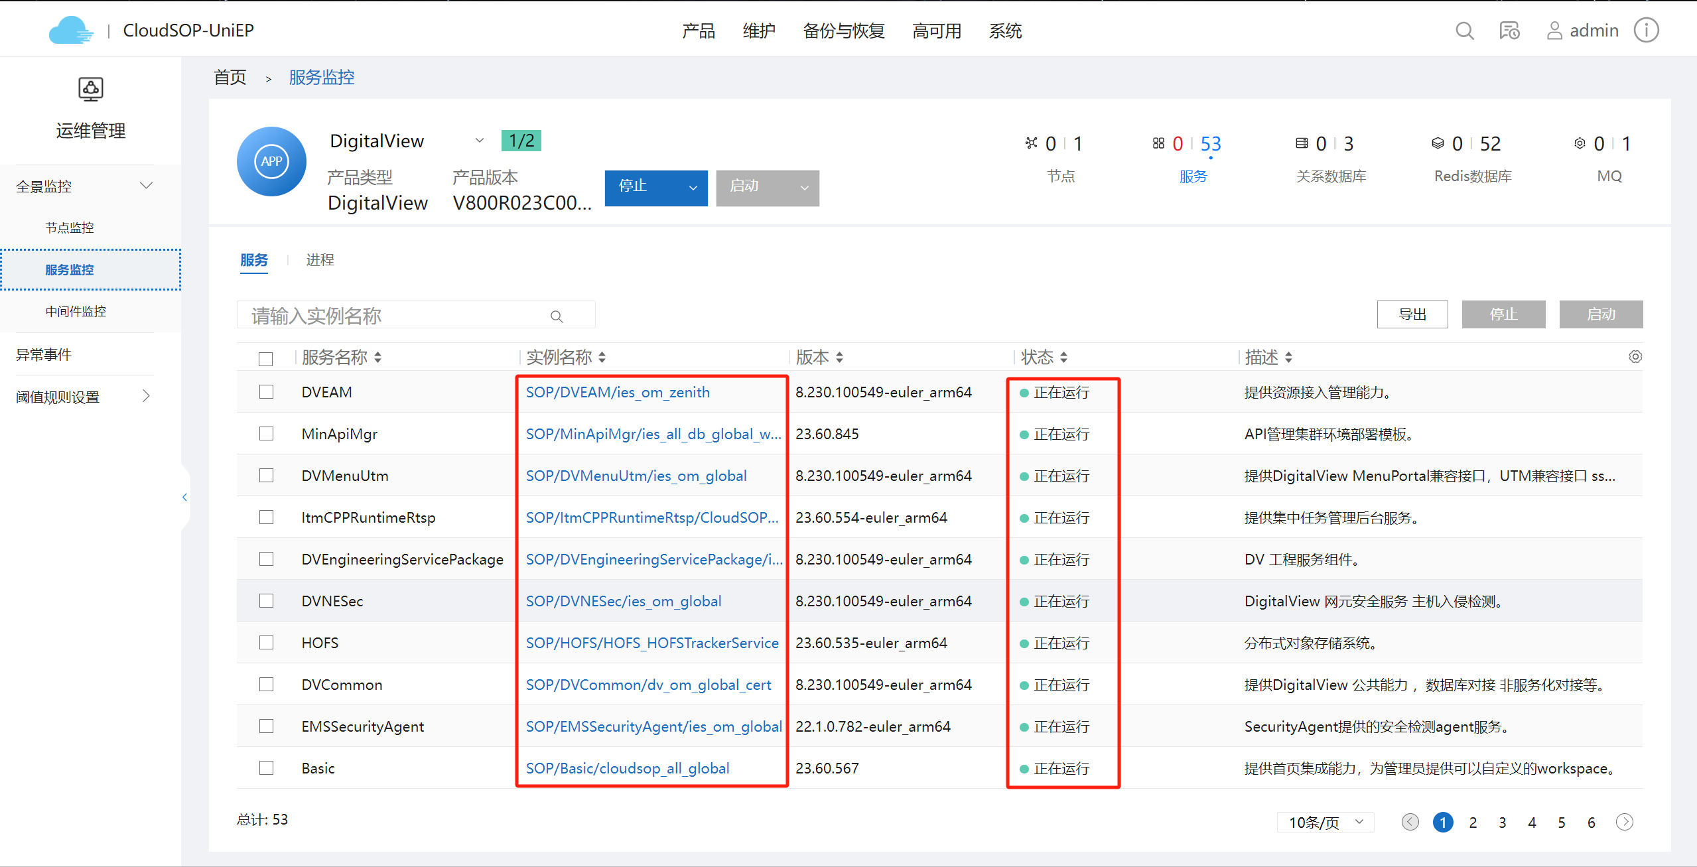Viewport: 1697px width, 867px height.
Task: Sort by 服务名称 column arrows
Action: point(377,358)
